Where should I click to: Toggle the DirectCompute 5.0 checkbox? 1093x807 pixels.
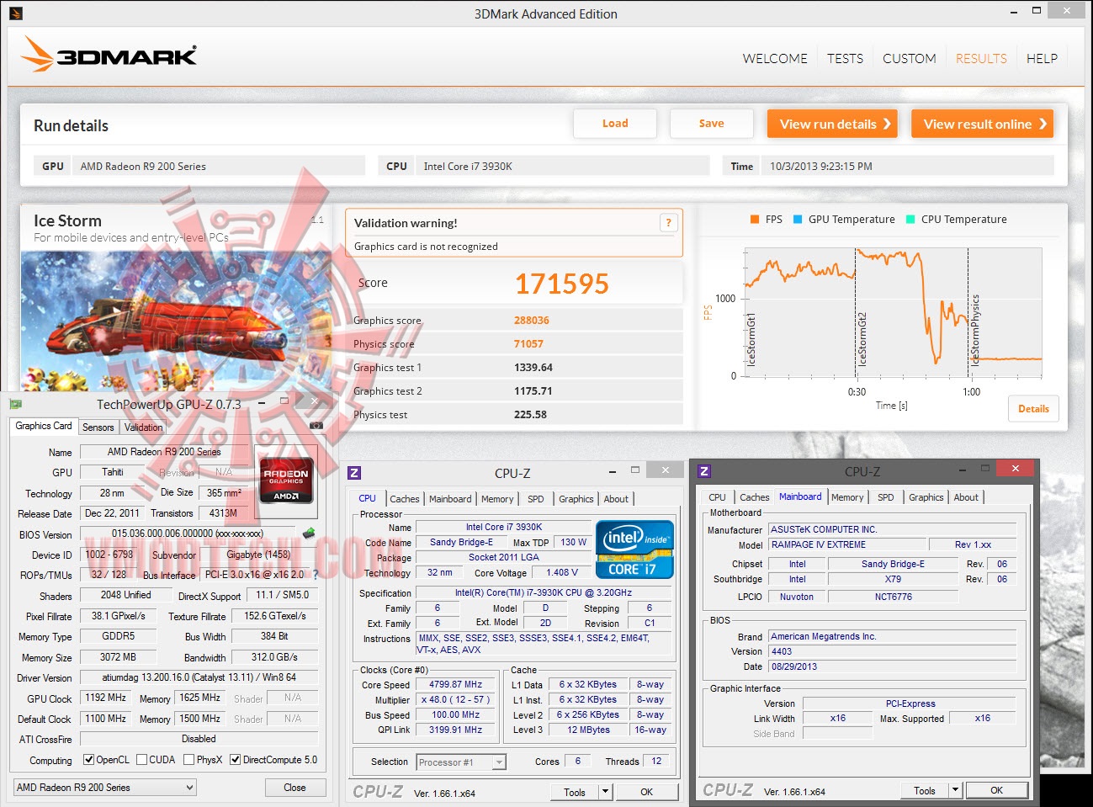[x=235, y=760]
